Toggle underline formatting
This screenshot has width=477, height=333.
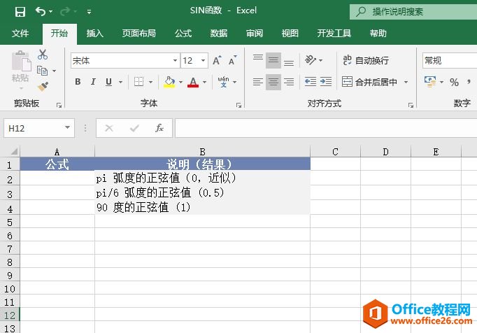tap(108, 82)
